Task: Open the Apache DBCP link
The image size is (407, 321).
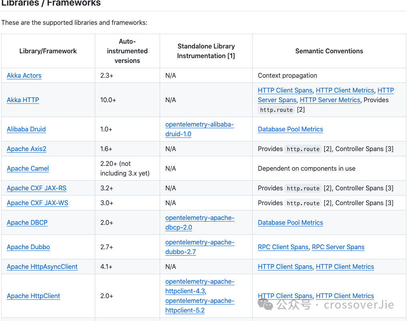Action: coord(27,222)
